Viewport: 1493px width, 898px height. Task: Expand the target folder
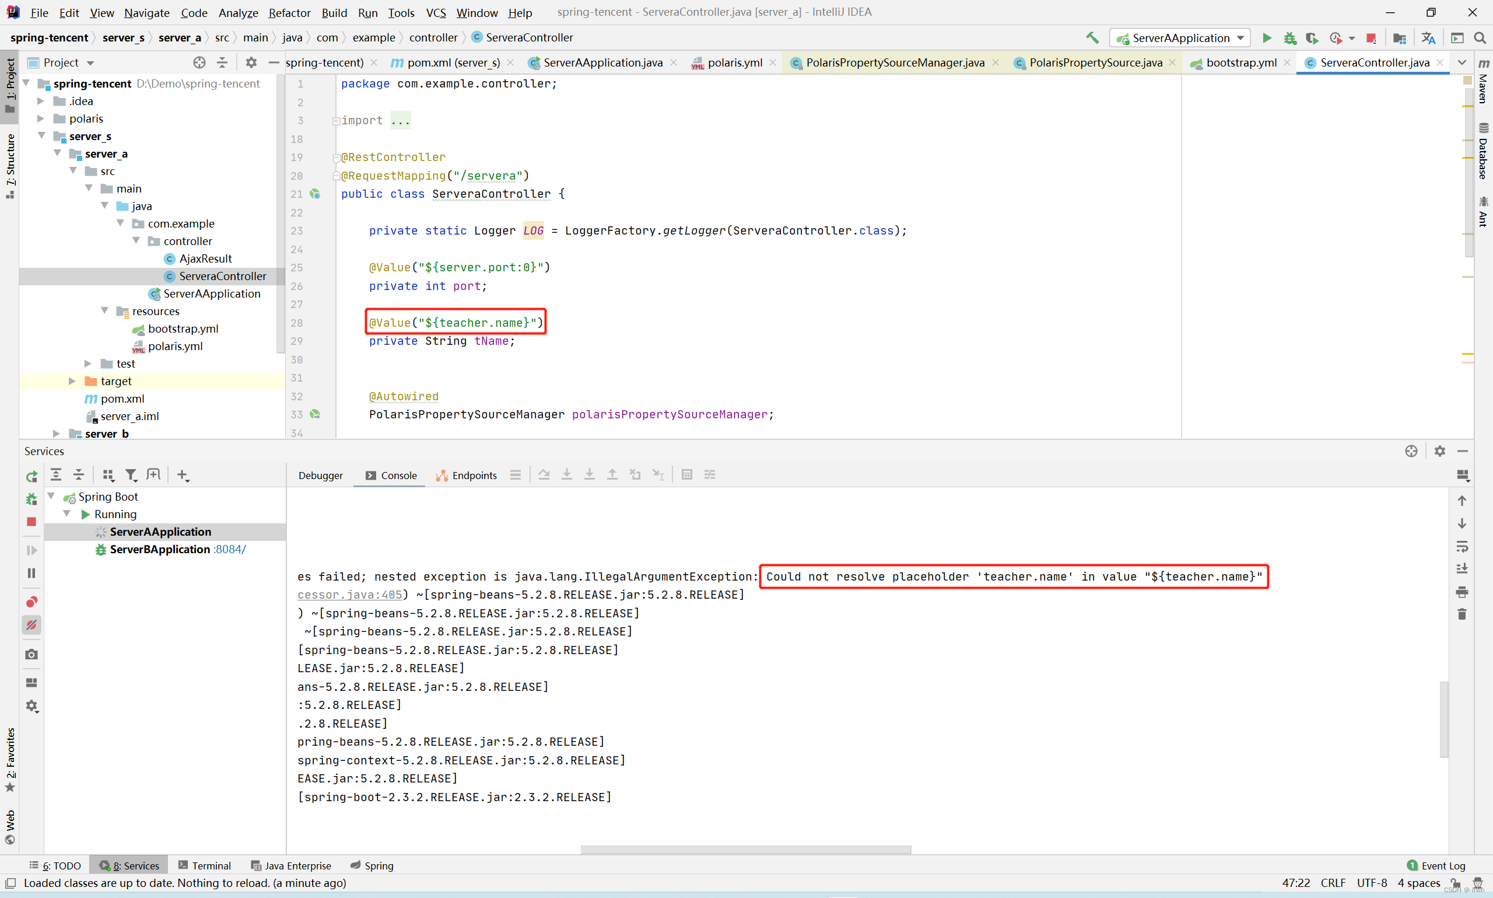(72, 380)
